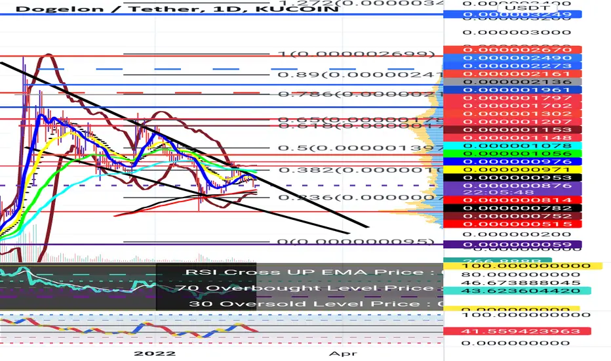Viewport: 611px width, 361px height.
Task: Select the Fibonacci 1(0.000002699) level label
Action: [x=356, y=54]
